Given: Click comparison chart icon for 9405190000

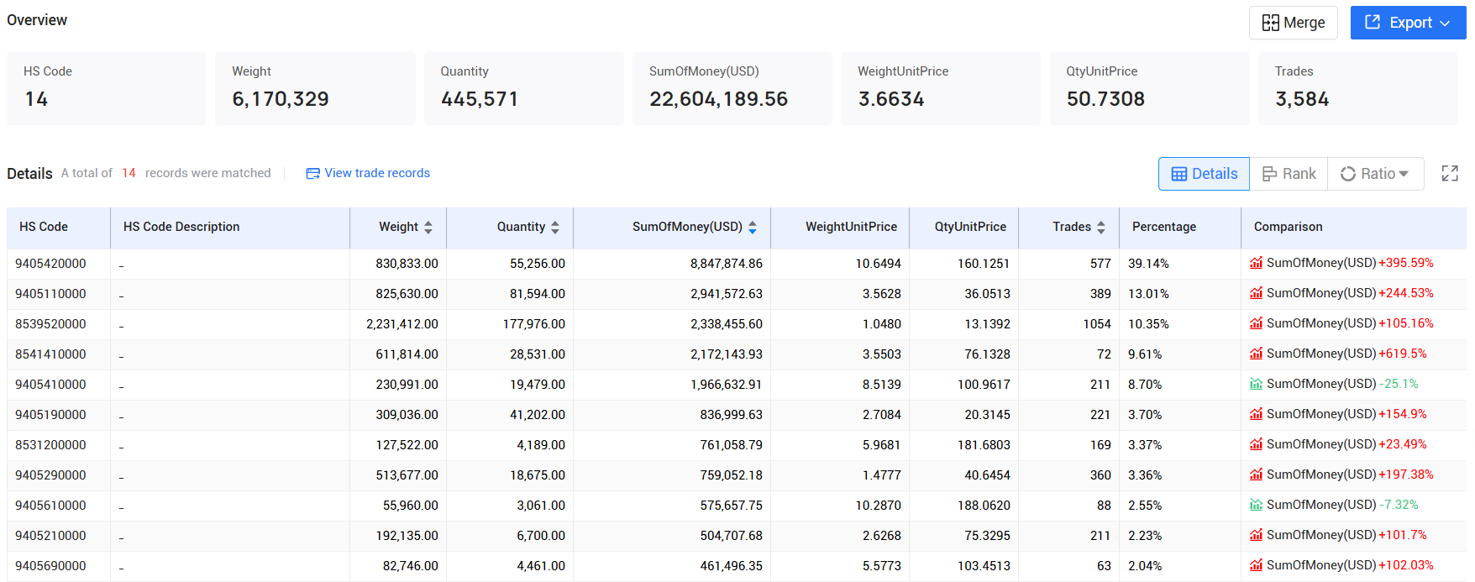Looking at the screenshot, I should tap(1257, 414).
